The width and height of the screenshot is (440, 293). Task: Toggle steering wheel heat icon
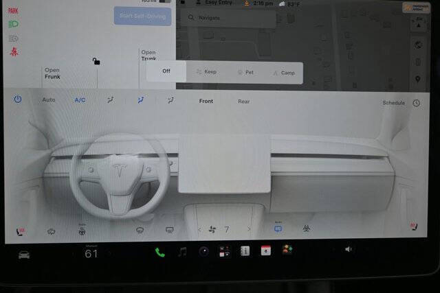click(82, 231)
